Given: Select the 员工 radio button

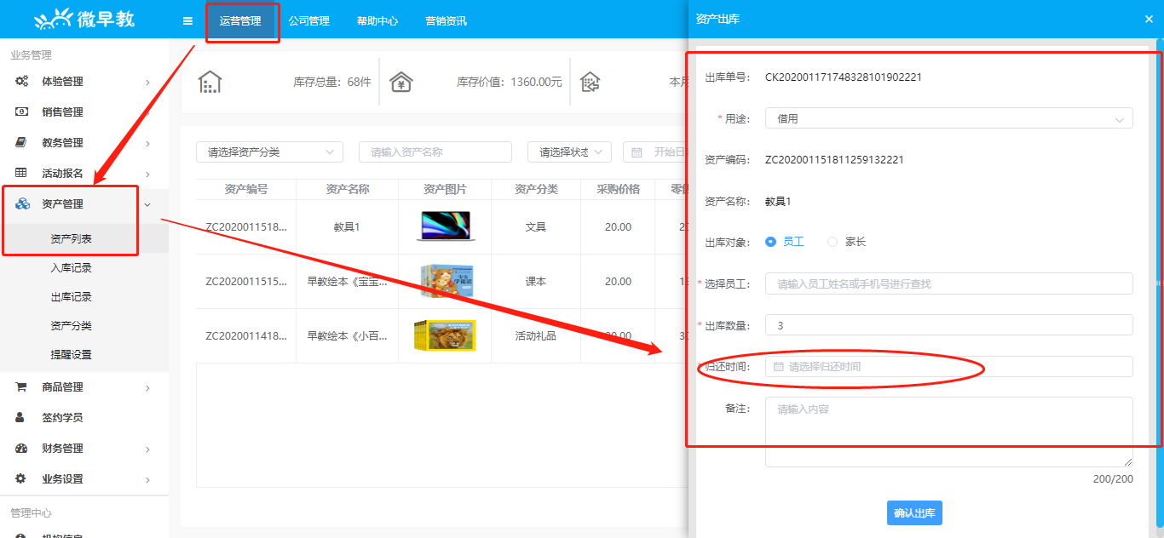Looking at the screenshot, I should click(771, 242).
